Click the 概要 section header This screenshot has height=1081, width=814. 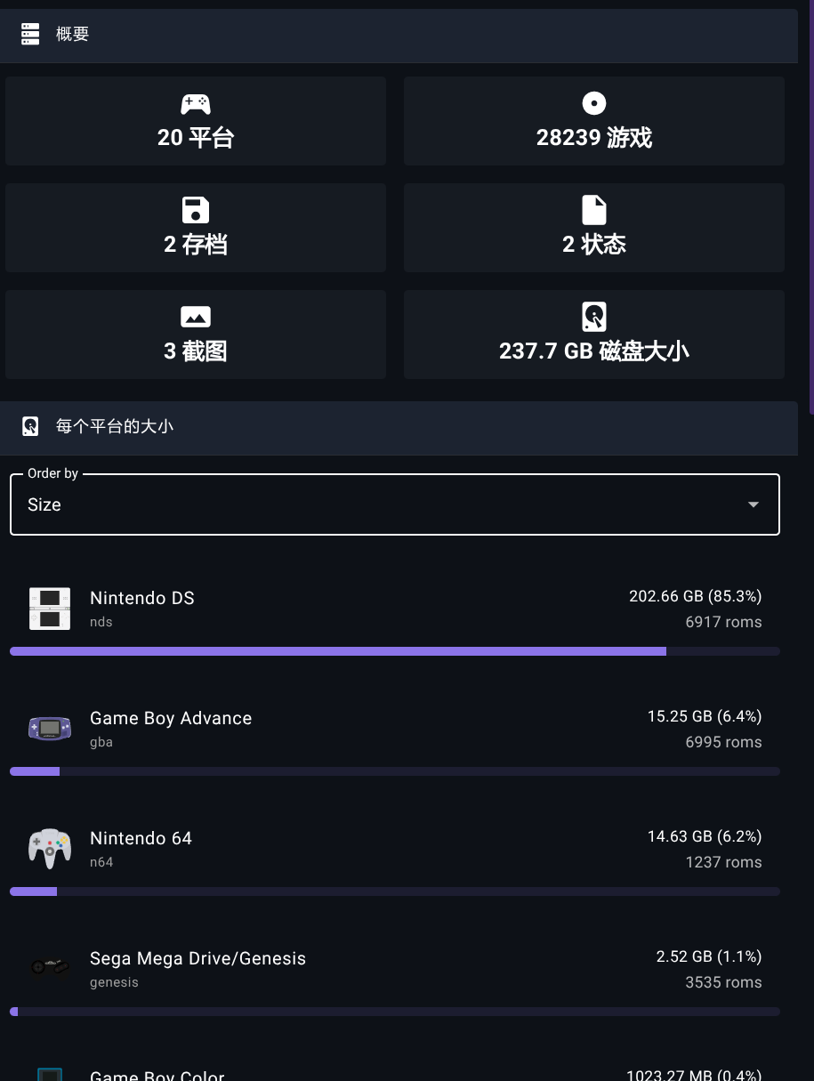[399, 36]
